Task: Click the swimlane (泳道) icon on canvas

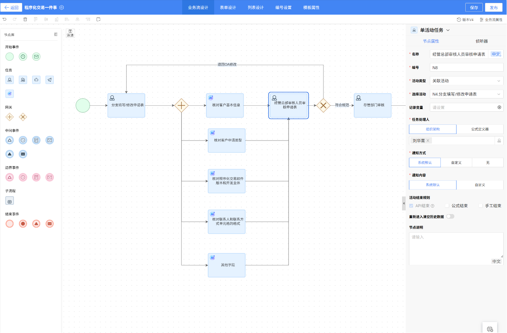Action: tap(70, 33)
